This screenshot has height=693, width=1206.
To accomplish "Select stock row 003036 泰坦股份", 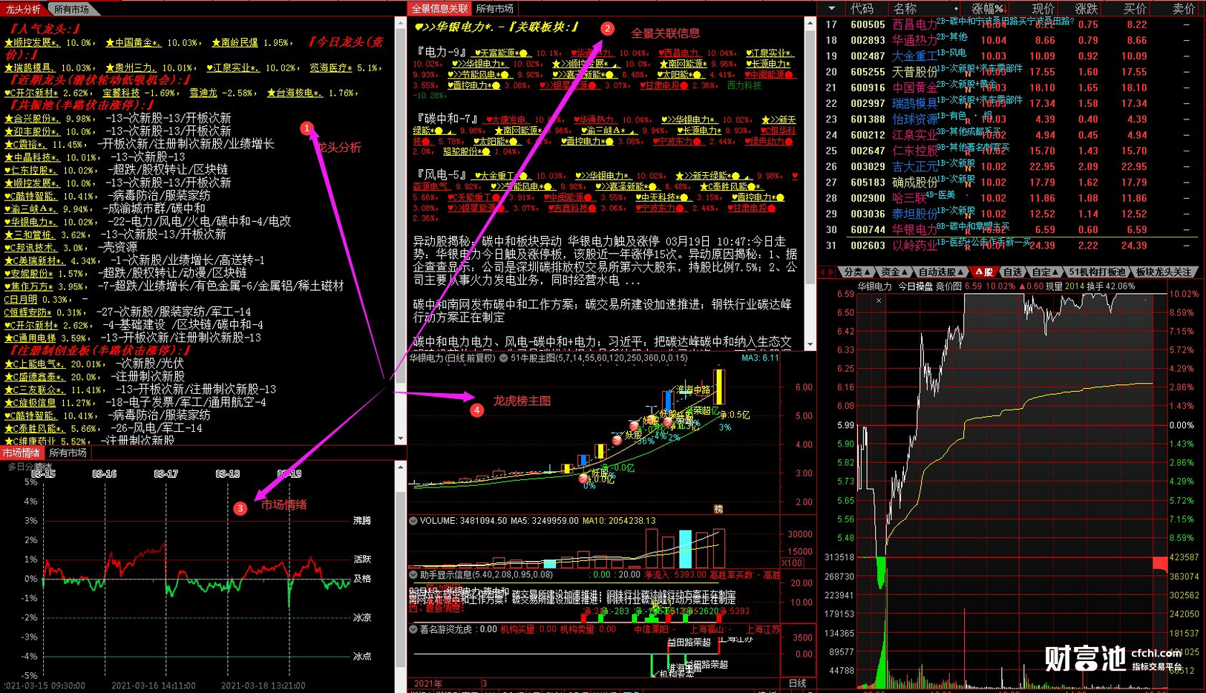I will tap(1011, 214).
